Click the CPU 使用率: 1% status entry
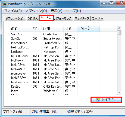The image size is (125, 117). [44, 112]
